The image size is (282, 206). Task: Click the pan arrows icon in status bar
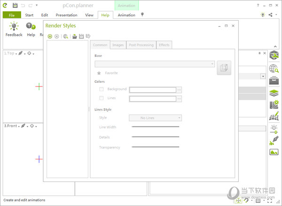tap(238, 201)
